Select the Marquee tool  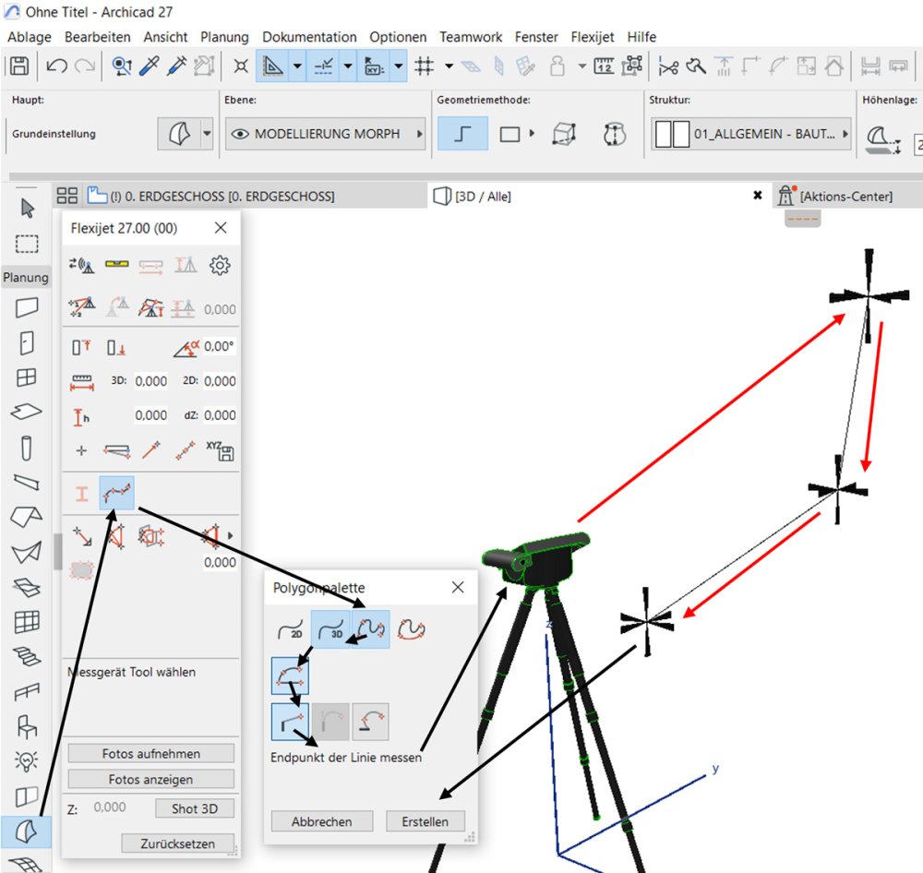[27, 244]
